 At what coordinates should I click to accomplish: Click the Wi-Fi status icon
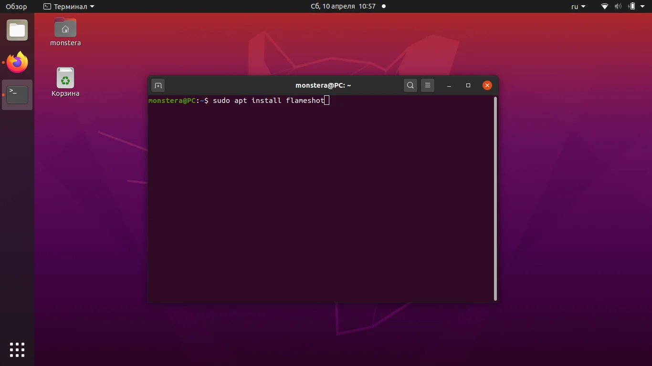pos(604,6)
